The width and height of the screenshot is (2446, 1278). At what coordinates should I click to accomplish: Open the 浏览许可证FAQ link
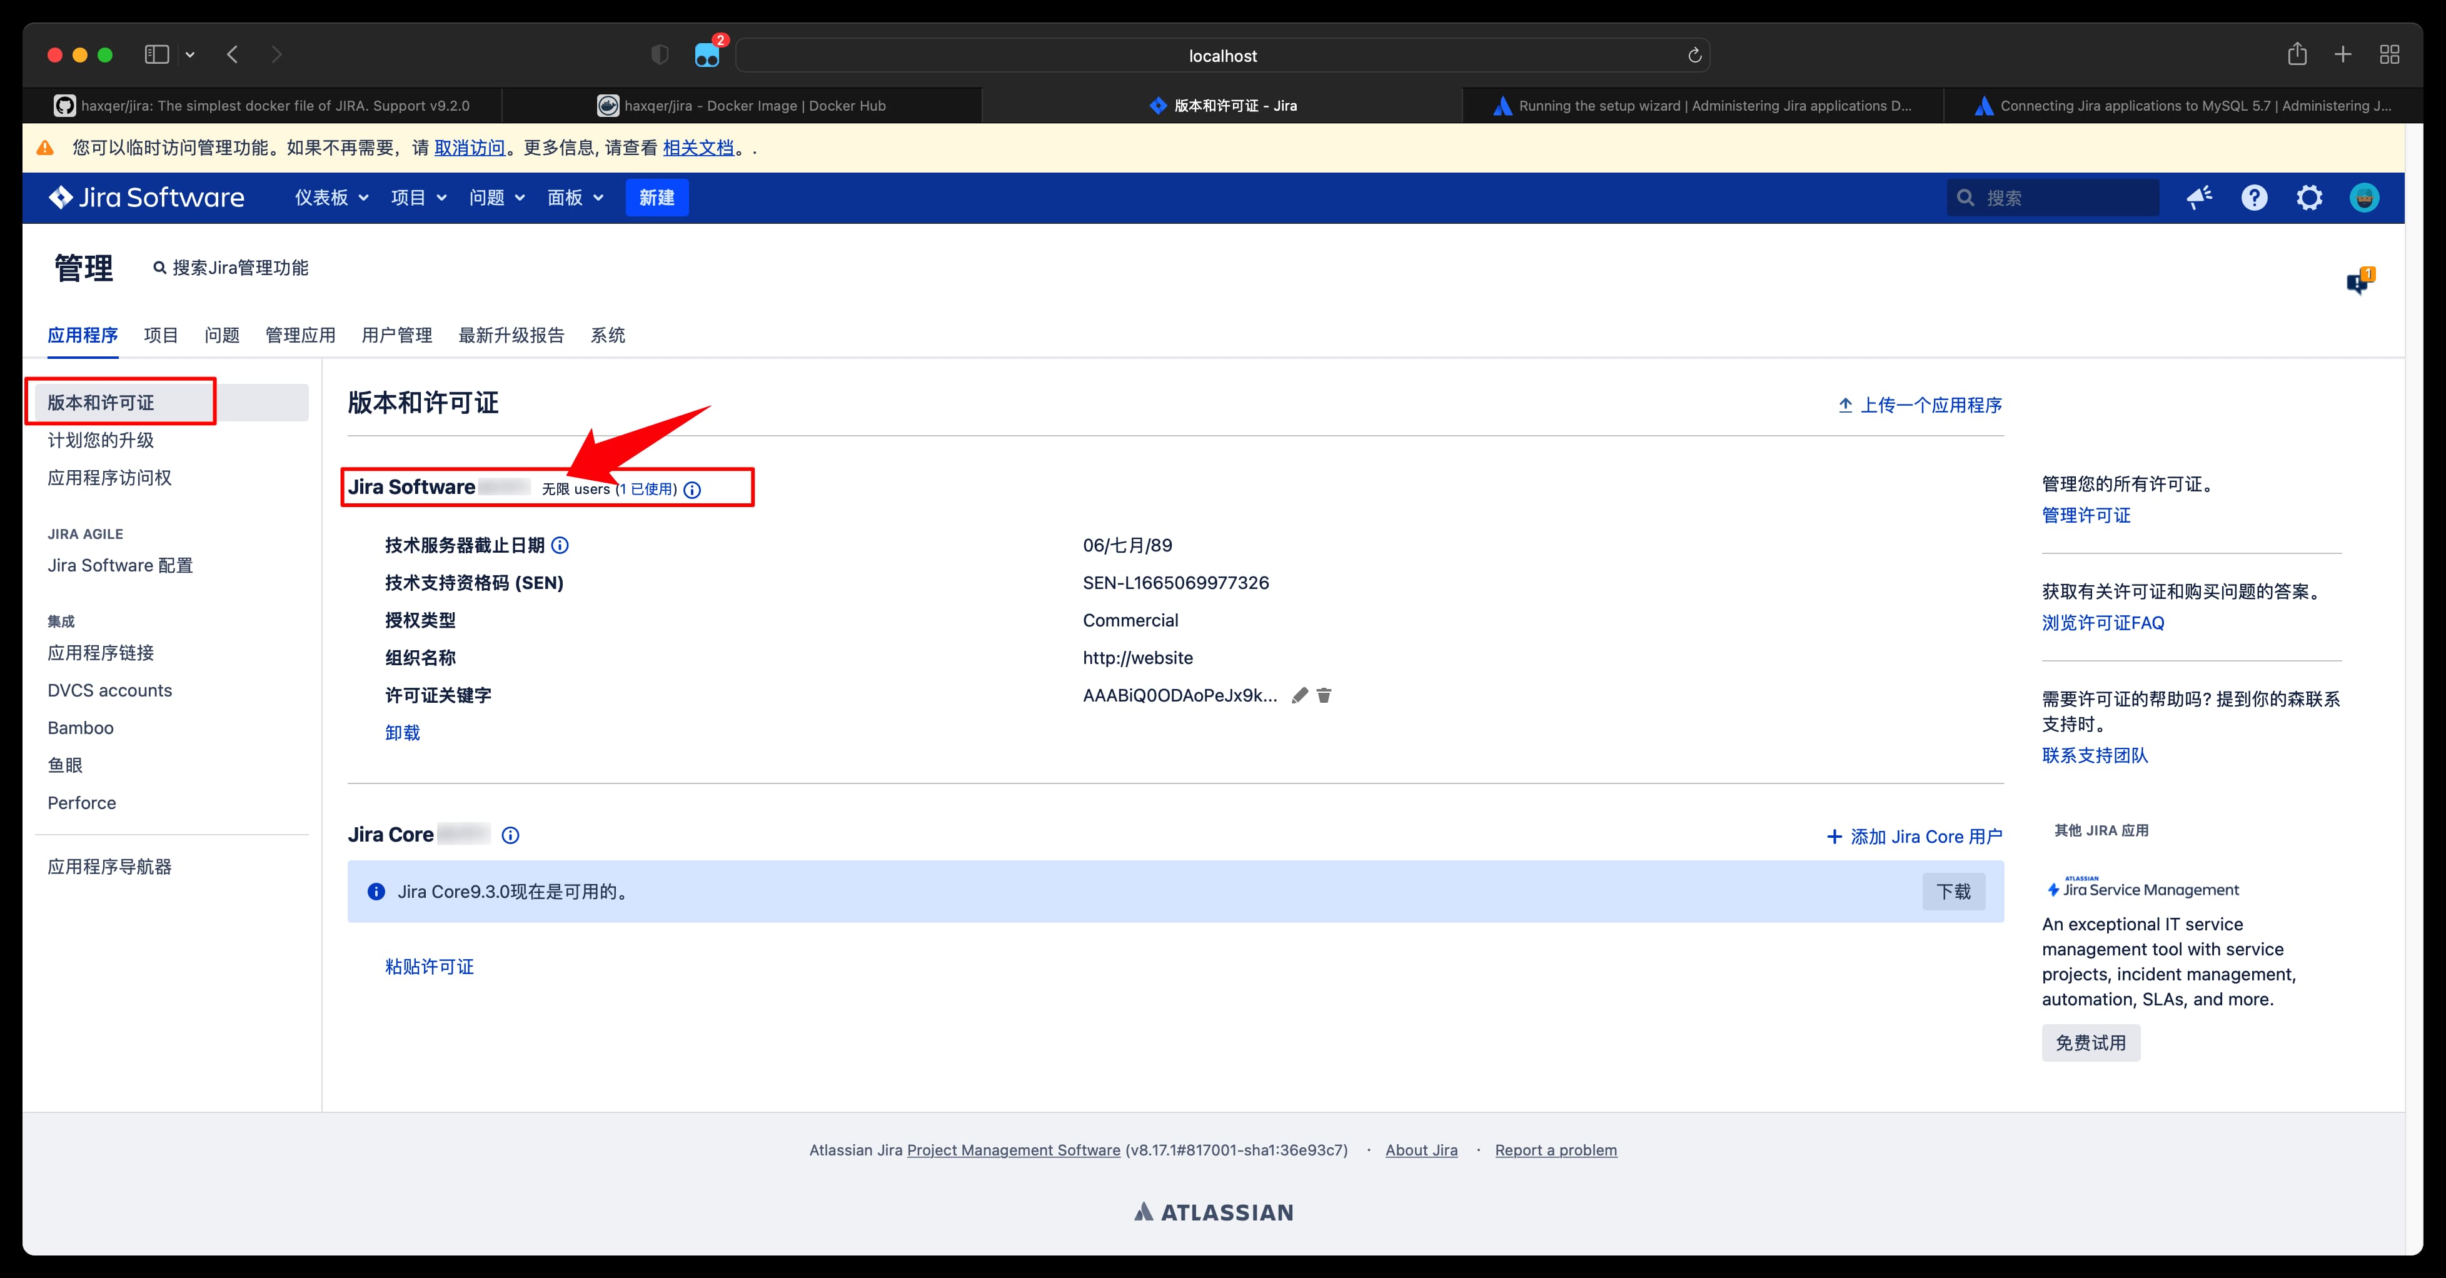click(x=2103, y=623)
